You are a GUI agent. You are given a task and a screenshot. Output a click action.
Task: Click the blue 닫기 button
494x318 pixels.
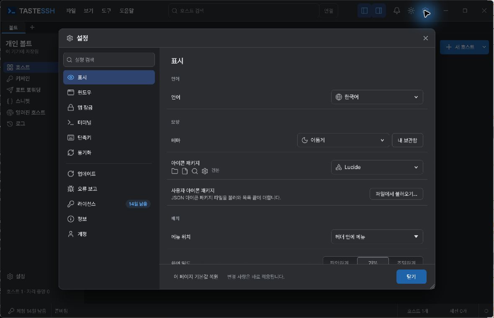coord(411,277)
